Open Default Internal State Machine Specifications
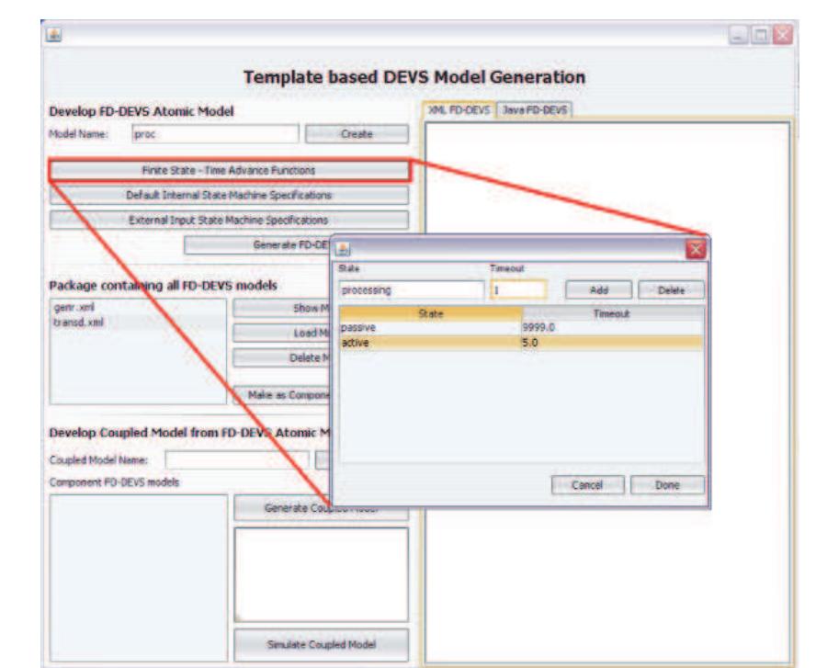The image size is (816, 668). (x=229, y=195)
